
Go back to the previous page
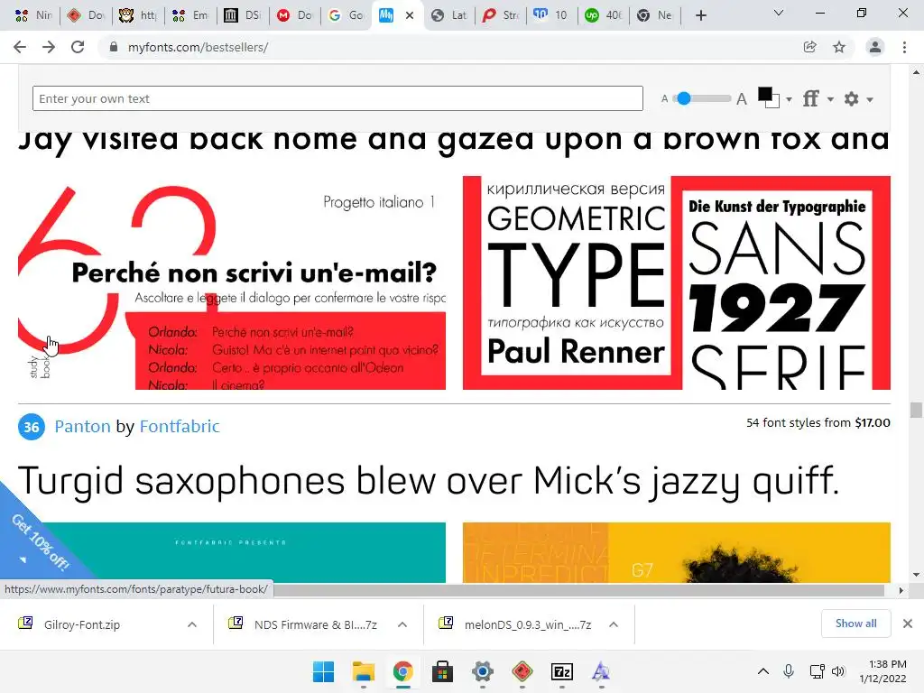20,47
